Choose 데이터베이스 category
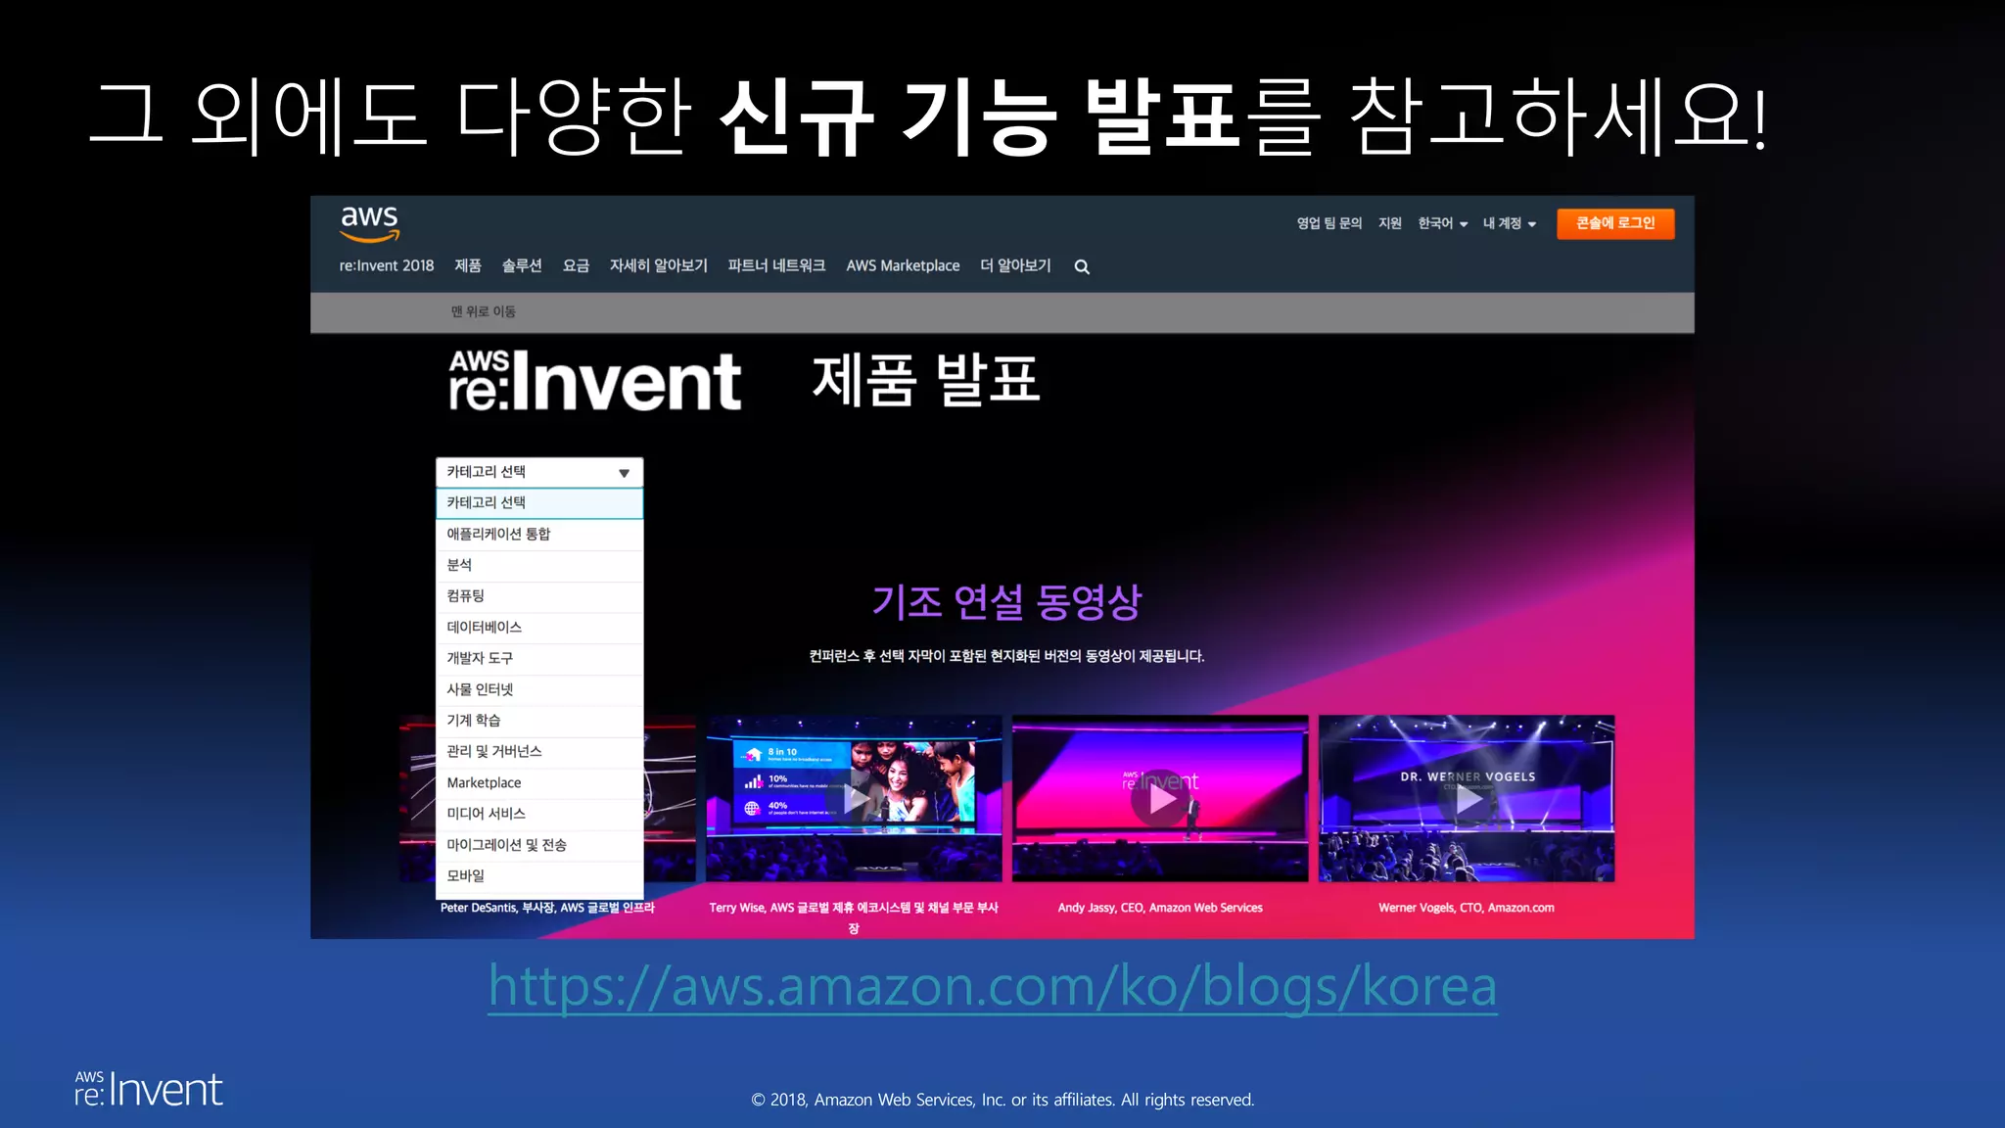The image size is (2005, 1128). coord(539,628)
